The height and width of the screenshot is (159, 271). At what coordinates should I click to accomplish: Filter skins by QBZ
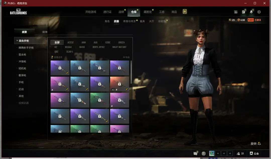tap(56, 52)
